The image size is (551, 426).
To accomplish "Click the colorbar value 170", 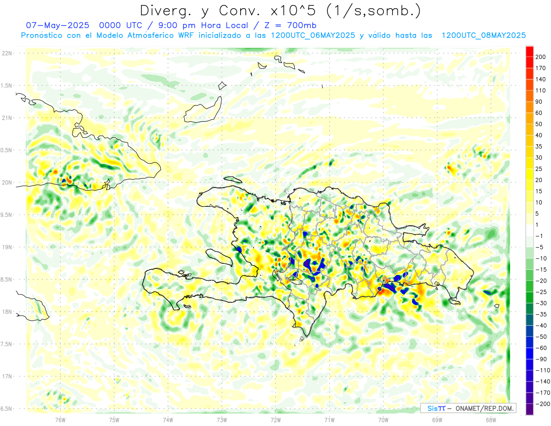I will (540, 68).
